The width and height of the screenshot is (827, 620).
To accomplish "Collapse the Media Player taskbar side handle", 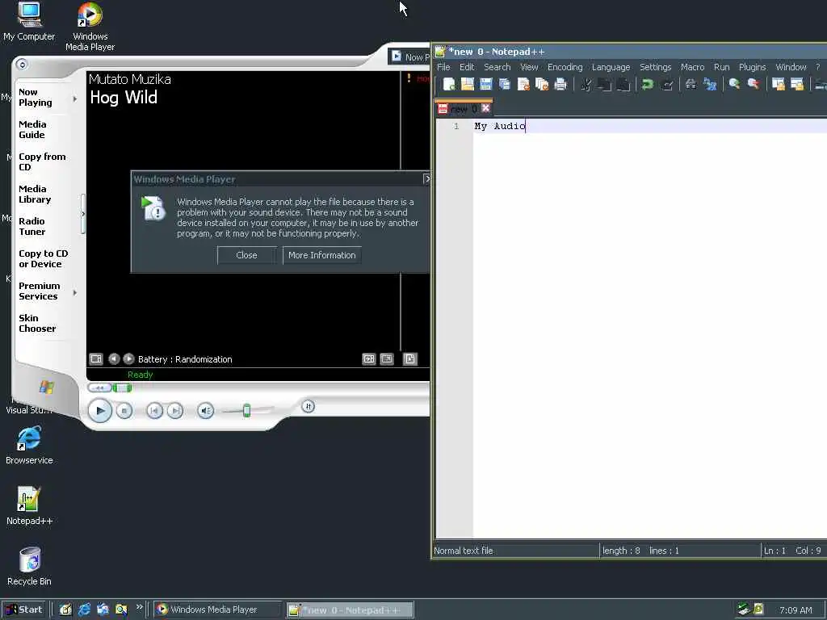I will tap(83, 214).
